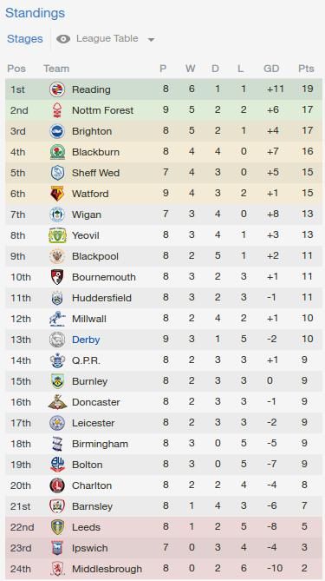Click the Doncaster club badge
Screen dimensions: 325x581
click(x=57, y=402)
